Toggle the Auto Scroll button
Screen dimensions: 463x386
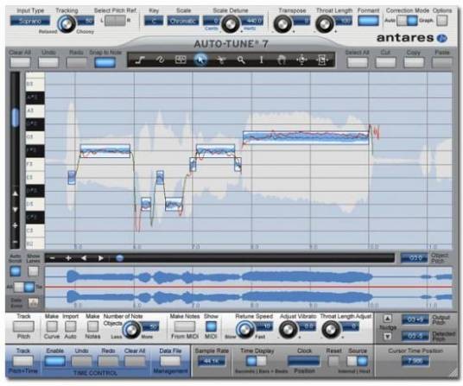coord(16,271)
